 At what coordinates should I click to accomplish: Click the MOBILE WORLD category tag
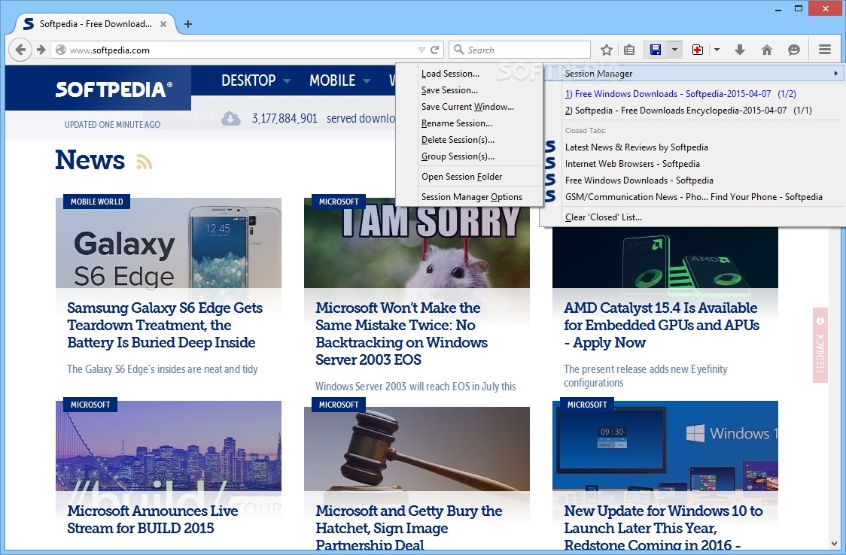(96, 202)
